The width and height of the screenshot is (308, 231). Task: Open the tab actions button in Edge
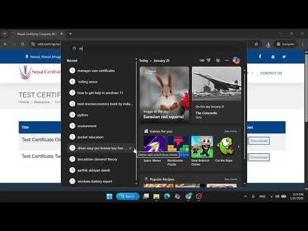(4, 34)
